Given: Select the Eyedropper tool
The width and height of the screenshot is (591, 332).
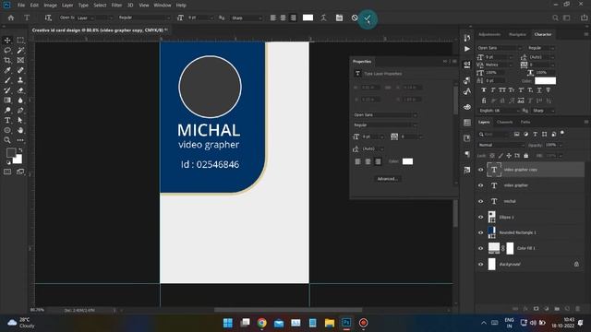Looking at the screenshot, I should point(7,70).
